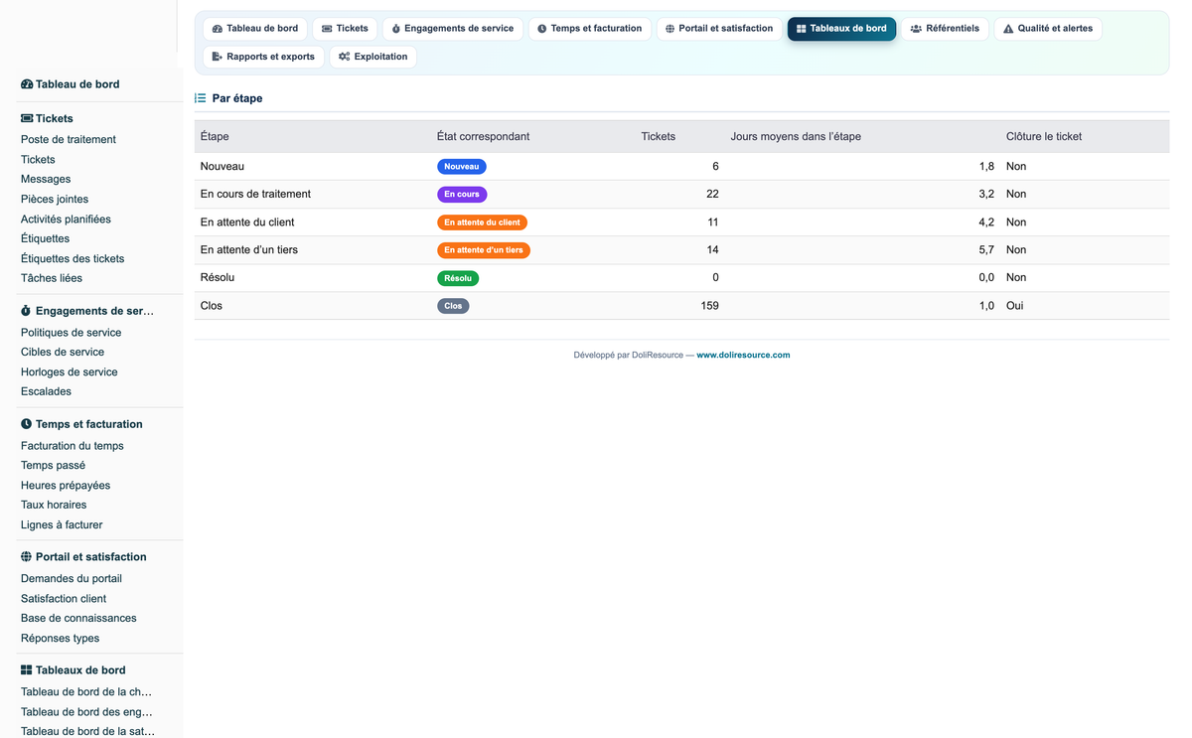
Task: Click the globe icon in Portail et satisfaction tab
Action: 670,29
